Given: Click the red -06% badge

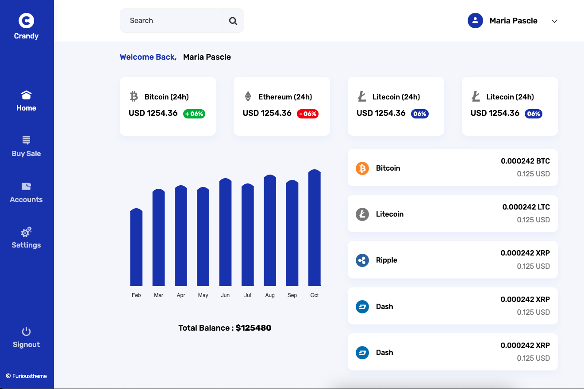Looking at the screenshot, I should (307, 114).
